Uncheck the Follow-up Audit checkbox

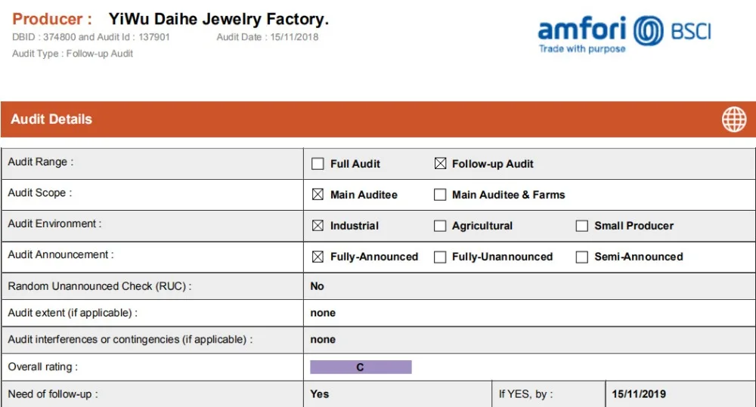tap(440, 164)
